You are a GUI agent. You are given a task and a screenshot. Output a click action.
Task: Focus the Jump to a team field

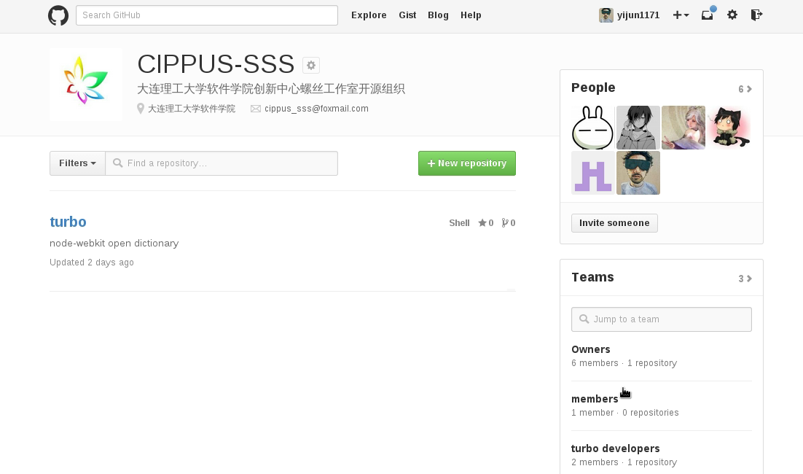click(x=662, y=319)
